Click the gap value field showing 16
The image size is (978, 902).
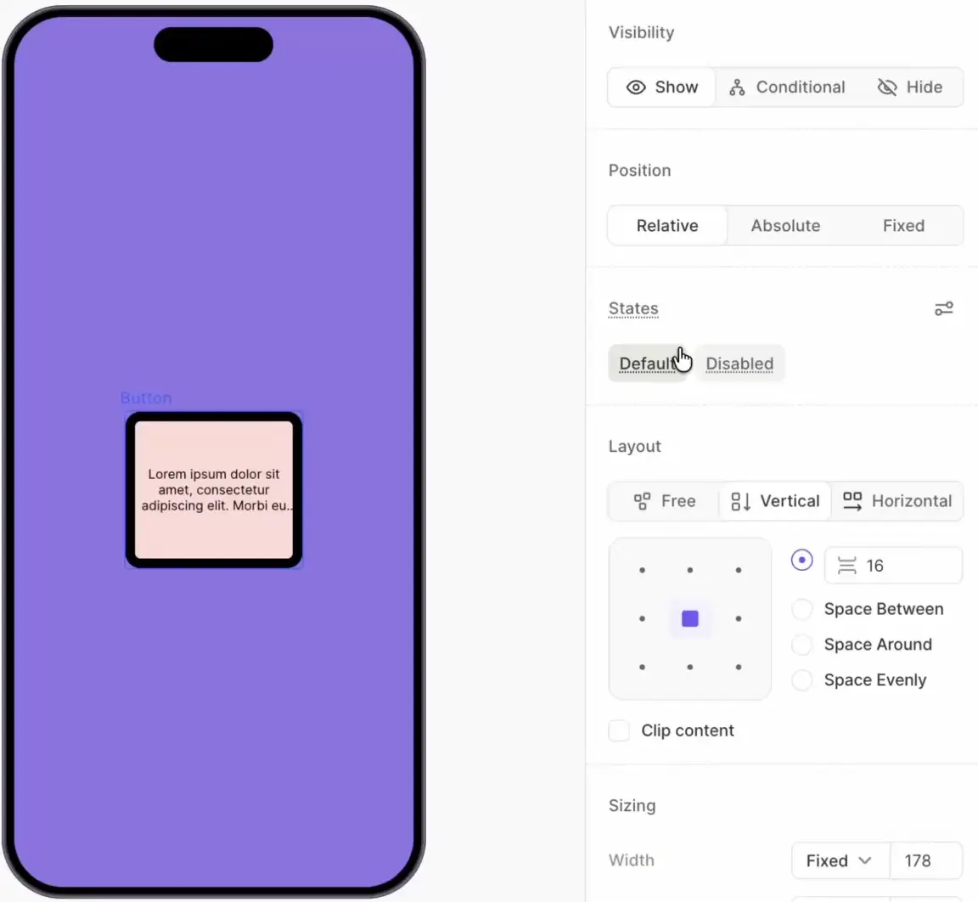tap(893, 566)
